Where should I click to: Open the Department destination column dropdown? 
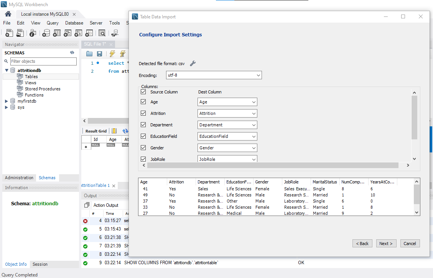click(x=227, y=125)
